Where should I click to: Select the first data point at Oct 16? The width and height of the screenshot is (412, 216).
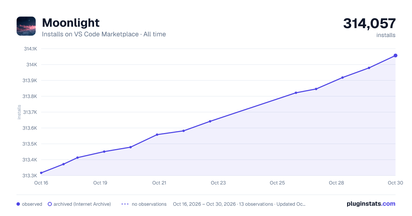point(41,173)
